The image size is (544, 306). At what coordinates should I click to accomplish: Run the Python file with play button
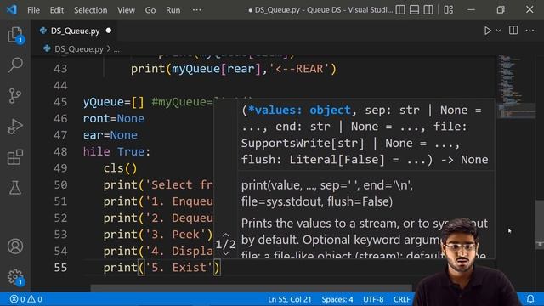coord(488,31)
